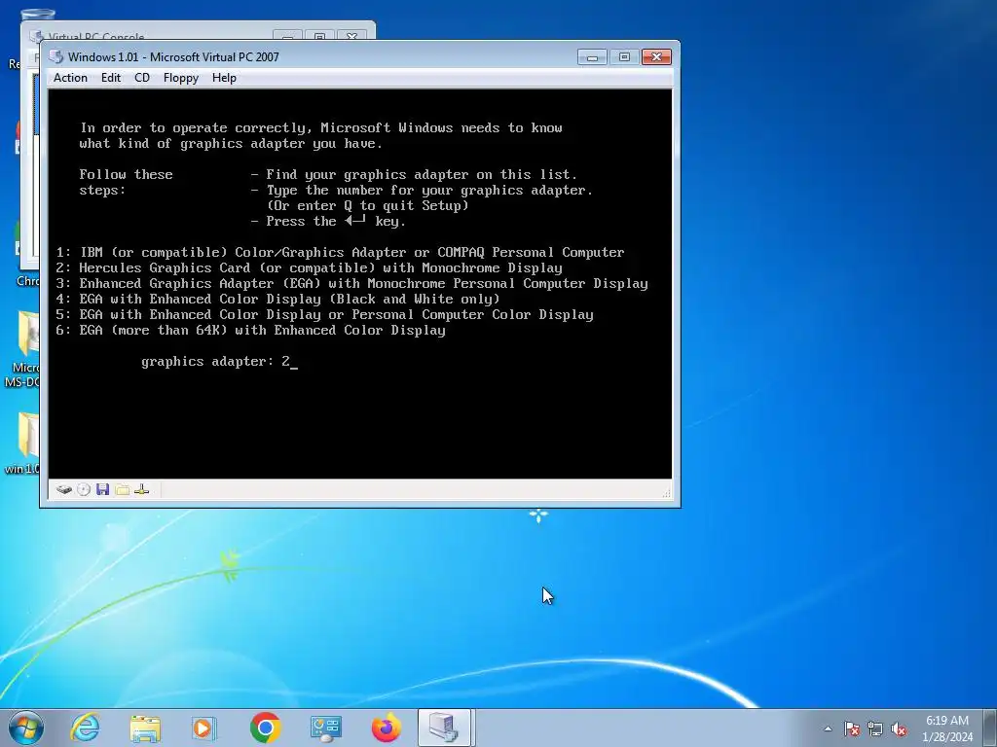This screenshot has height=747, width=997.
Task: Minimize the Windows 1.01 Virtual PC window
Action: pyautogui.click(x=592, y=57)
